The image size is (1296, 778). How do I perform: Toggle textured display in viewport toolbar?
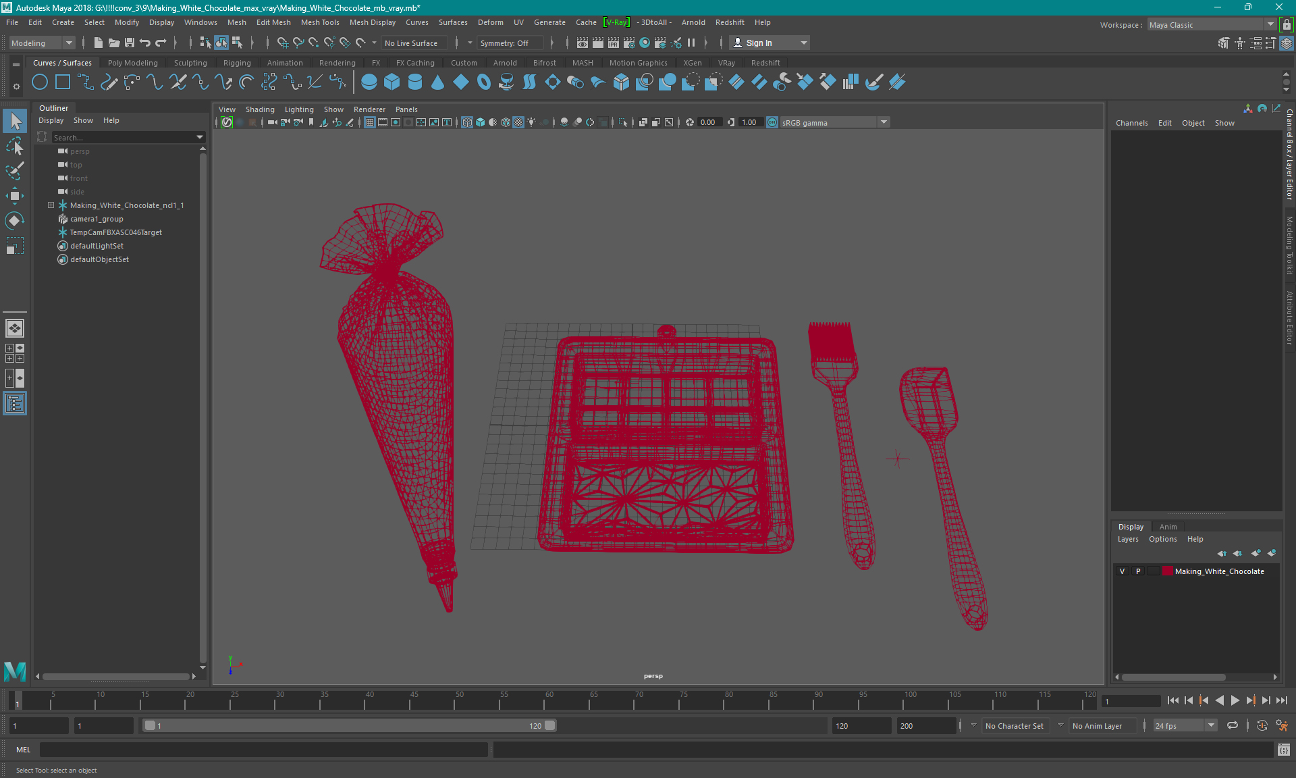tap(518, 122)
